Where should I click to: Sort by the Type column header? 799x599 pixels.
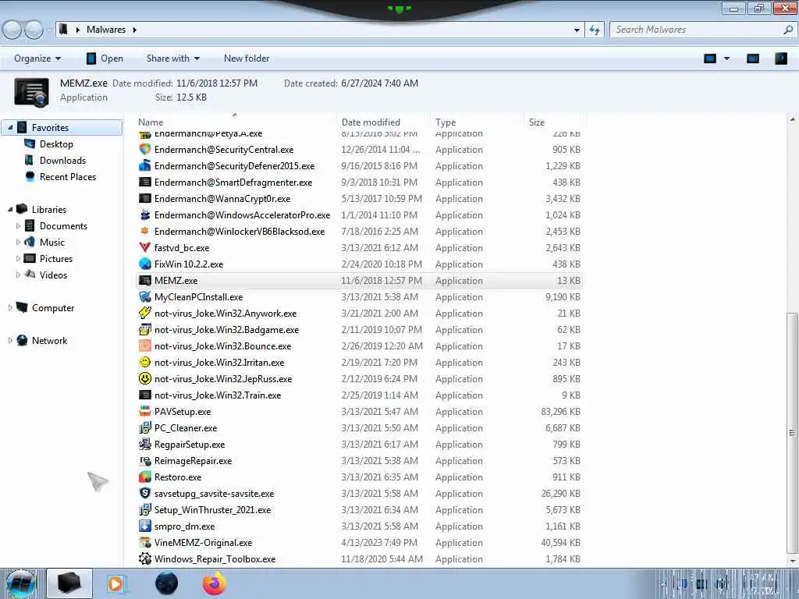click(477, 122)
